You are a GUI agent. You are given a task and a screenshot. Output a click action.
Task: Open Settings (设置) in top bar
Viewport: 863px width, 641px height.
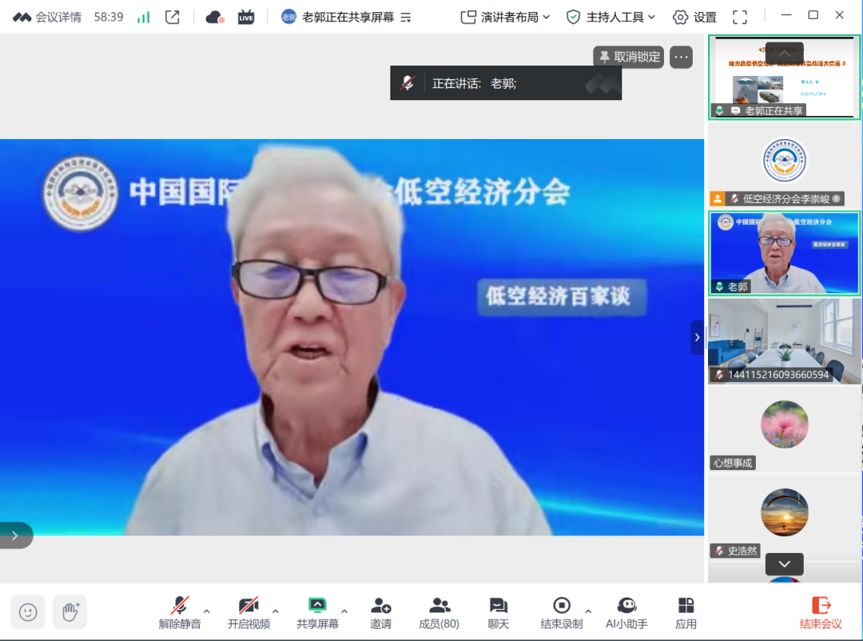(x=694, y=17)
